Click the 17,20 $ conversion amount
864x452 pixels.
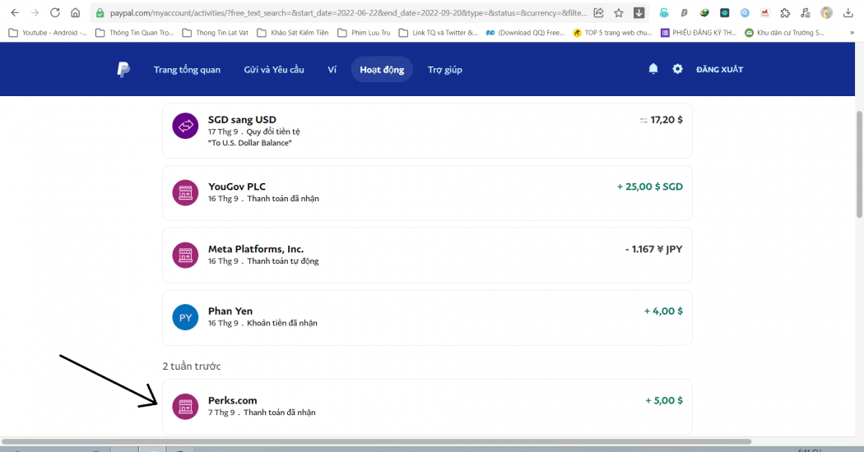pos(667,119)
